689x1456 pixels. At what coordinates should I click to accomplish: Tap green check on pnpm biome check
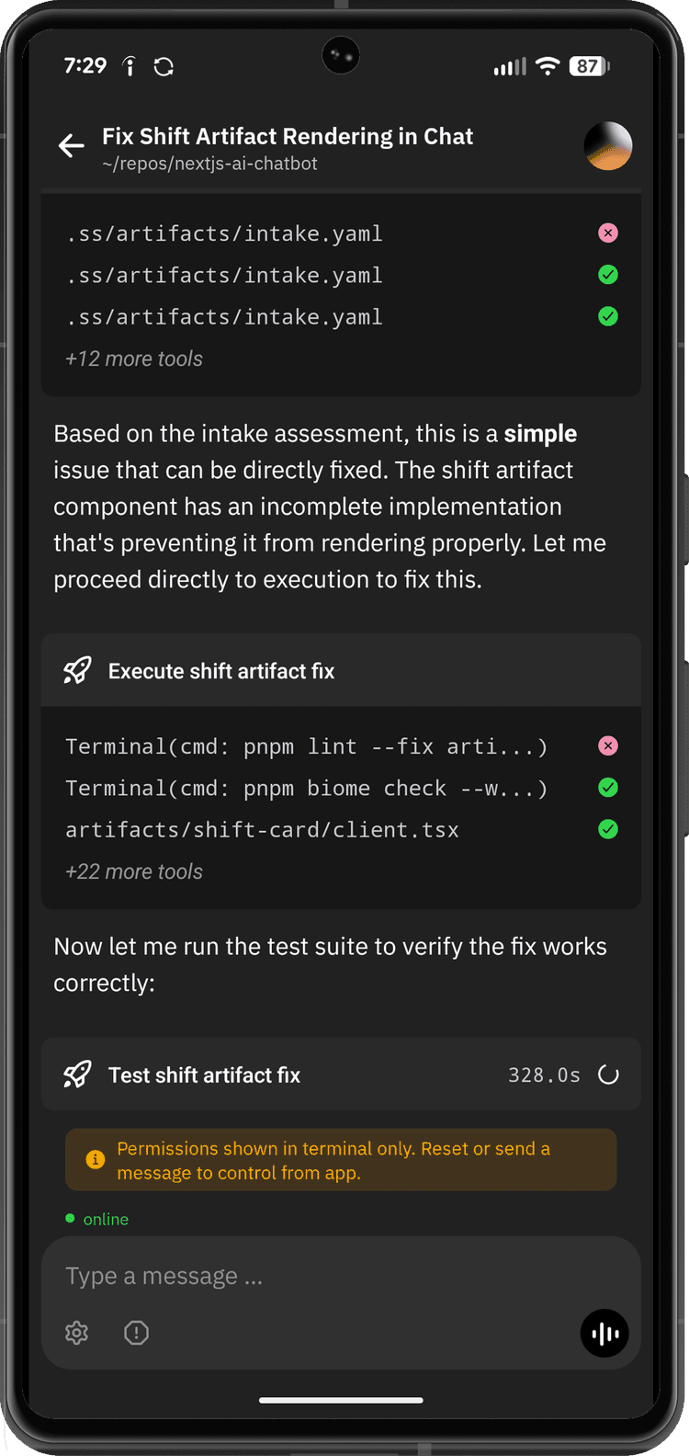(x=608, y=788)
